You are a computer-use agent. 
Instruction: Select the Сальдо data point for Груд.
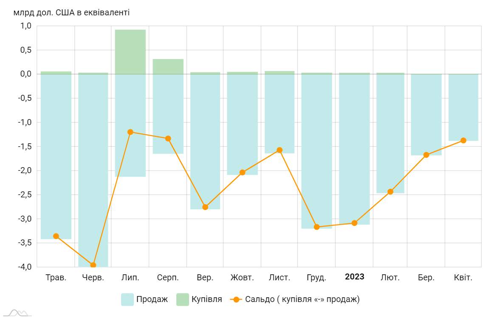click(x=317, y=227)
